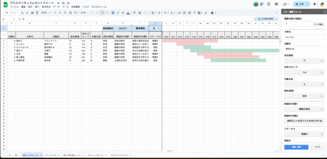This screenshot has width=327, height=159.
Task: Open comments icon in header
Action: pos(276,4)
